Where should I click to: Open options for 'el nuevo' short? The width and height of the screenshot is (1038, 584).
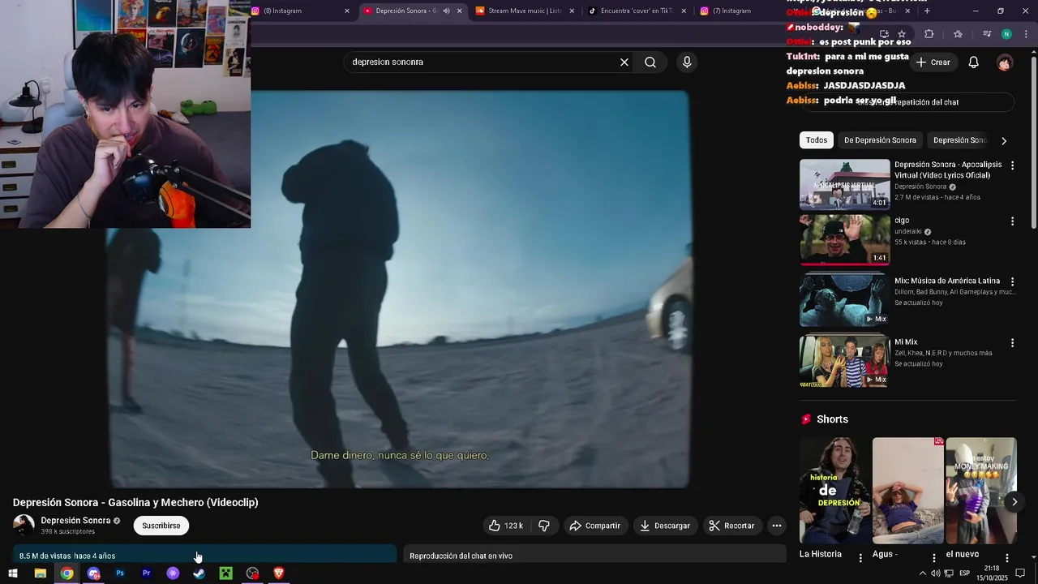(1006, 558)
